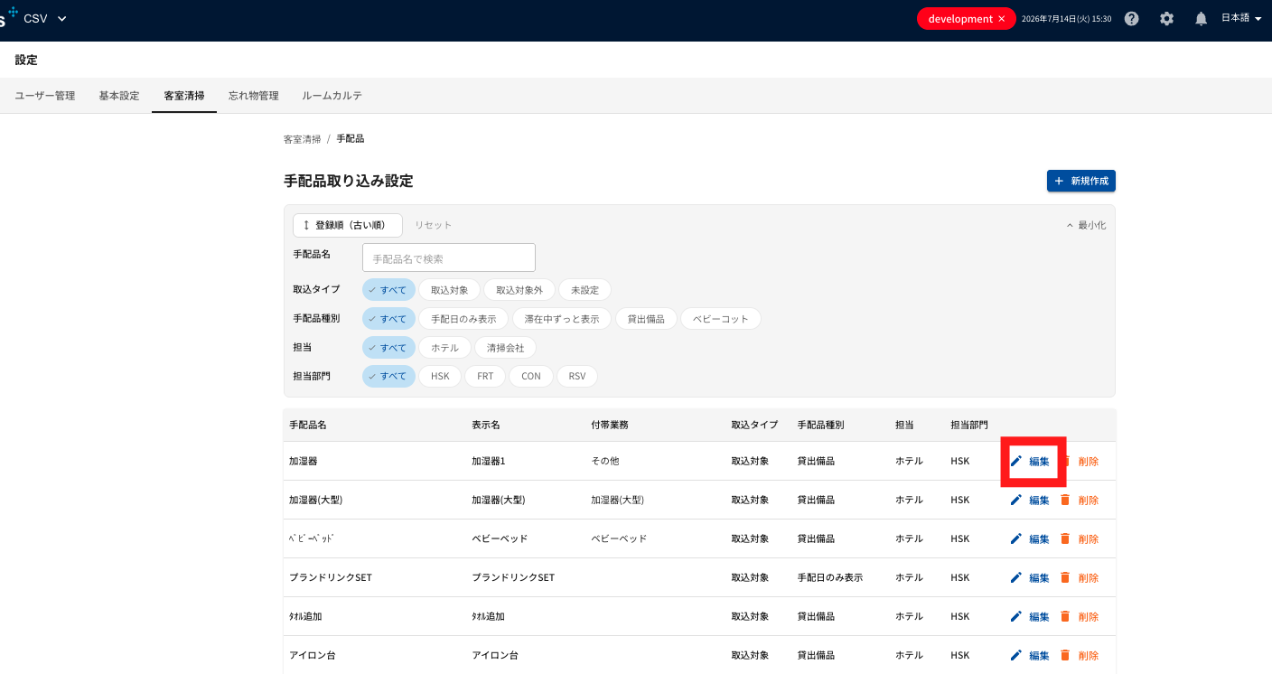Switch to the 基本設定 tab
The height and width of the screenshot is (674, 1272).
(119, 95)
